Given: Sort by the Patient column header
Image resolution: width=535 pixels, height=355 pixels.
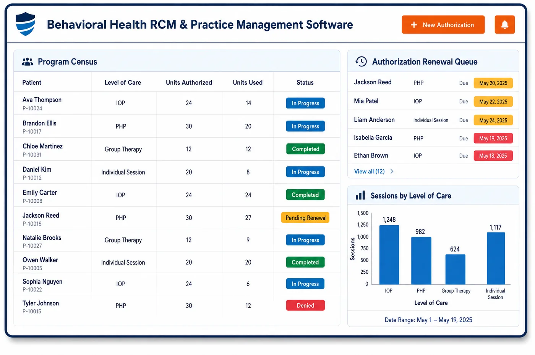Looking at the screenshot, I should pyautogui.click(x=32, y=82).
